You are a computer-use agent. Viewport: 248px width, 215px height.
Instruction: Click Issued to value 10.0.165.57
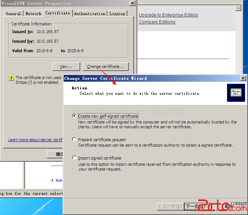click(x=47, y=32)
